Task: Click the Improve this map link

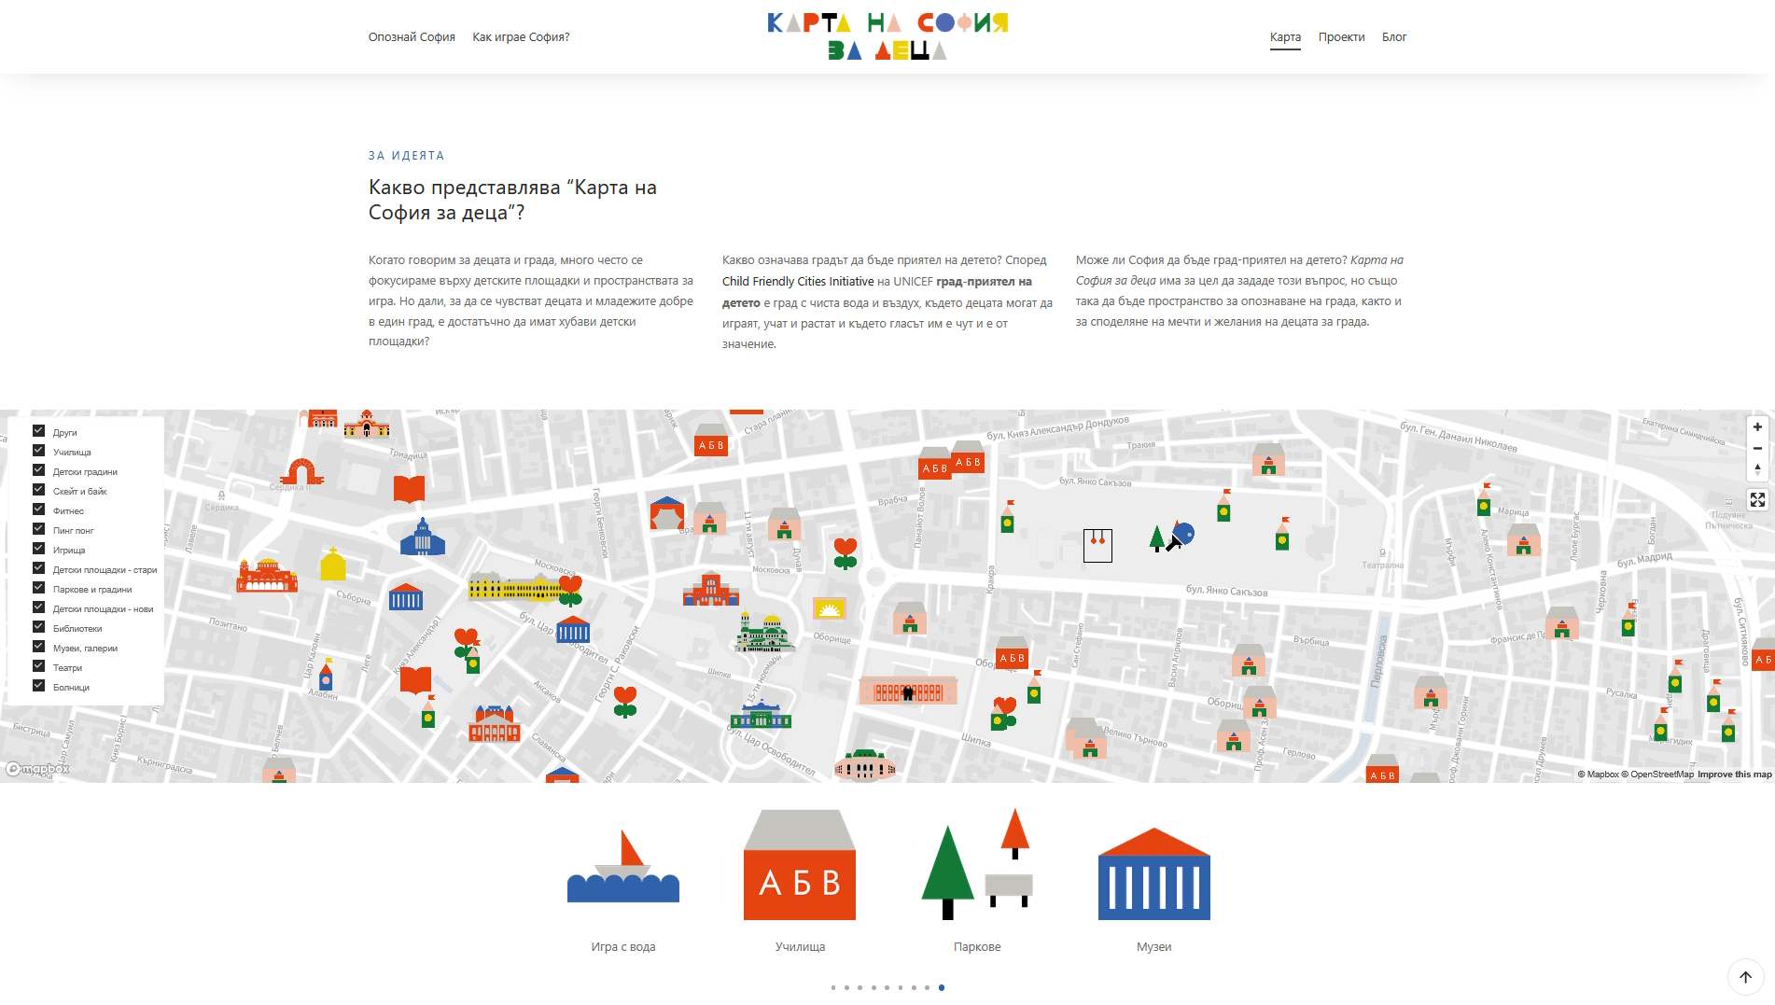Action: click(1734, 775)
